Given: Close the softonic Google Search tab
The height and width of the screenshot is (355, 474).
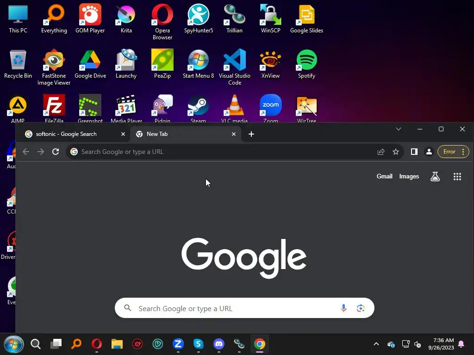Looking at the screenshot, I should (123, 134).
